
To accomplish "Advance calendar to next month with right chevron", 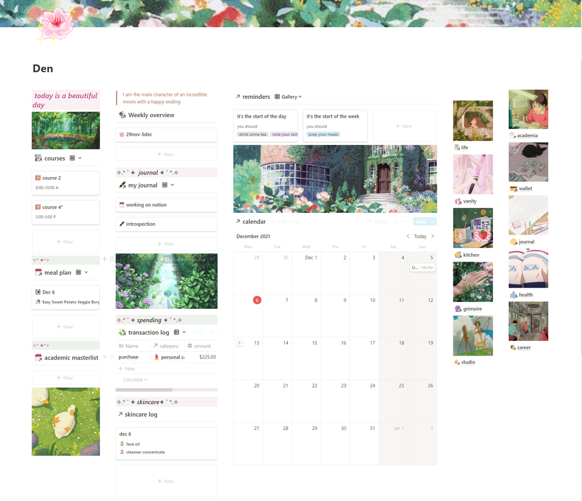I will (x=432, y=236).
